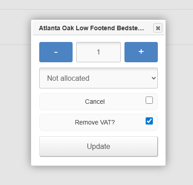The width and height of the screenshot is (193, 185).
Task: Close the Atlanta Oak Bedstead dialog
Action: coord(158,28)
